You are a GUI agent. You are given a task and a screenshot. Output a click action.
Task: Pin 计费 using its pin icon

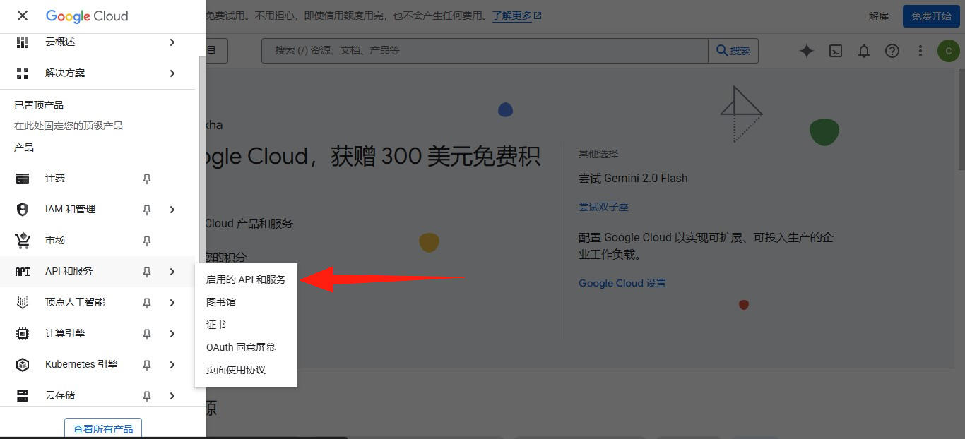click(146, 179)
